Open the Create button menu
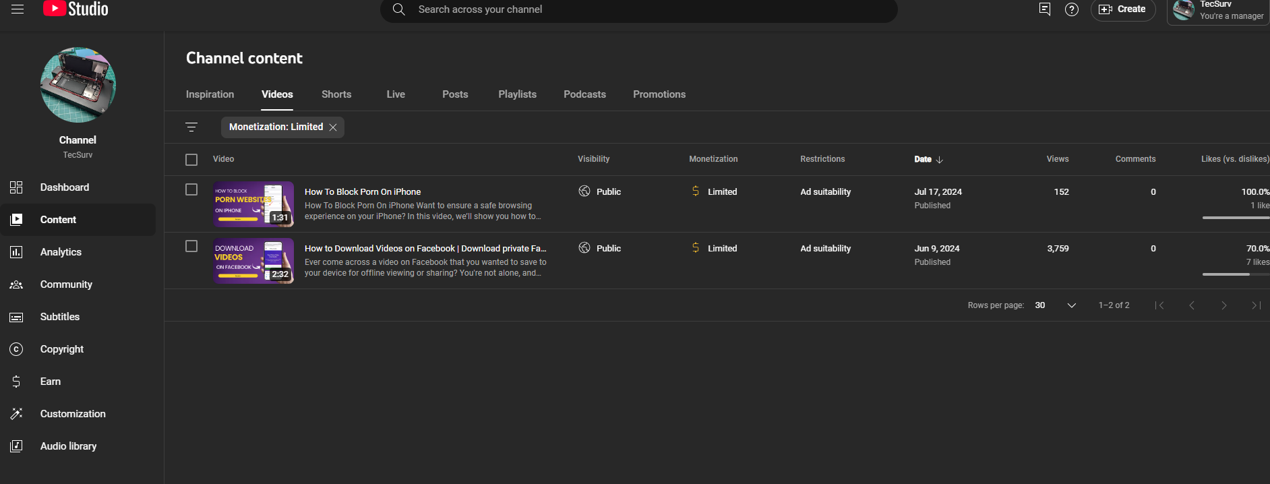The height and width of the screenshot is (484, 1270). [1123, 9]
